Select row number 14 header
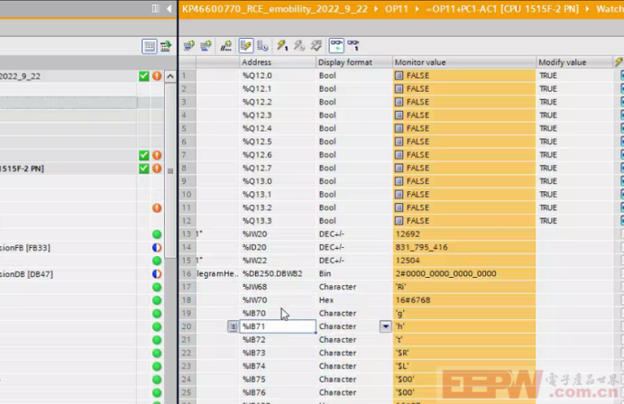The image size is (624, 404). 187,247
